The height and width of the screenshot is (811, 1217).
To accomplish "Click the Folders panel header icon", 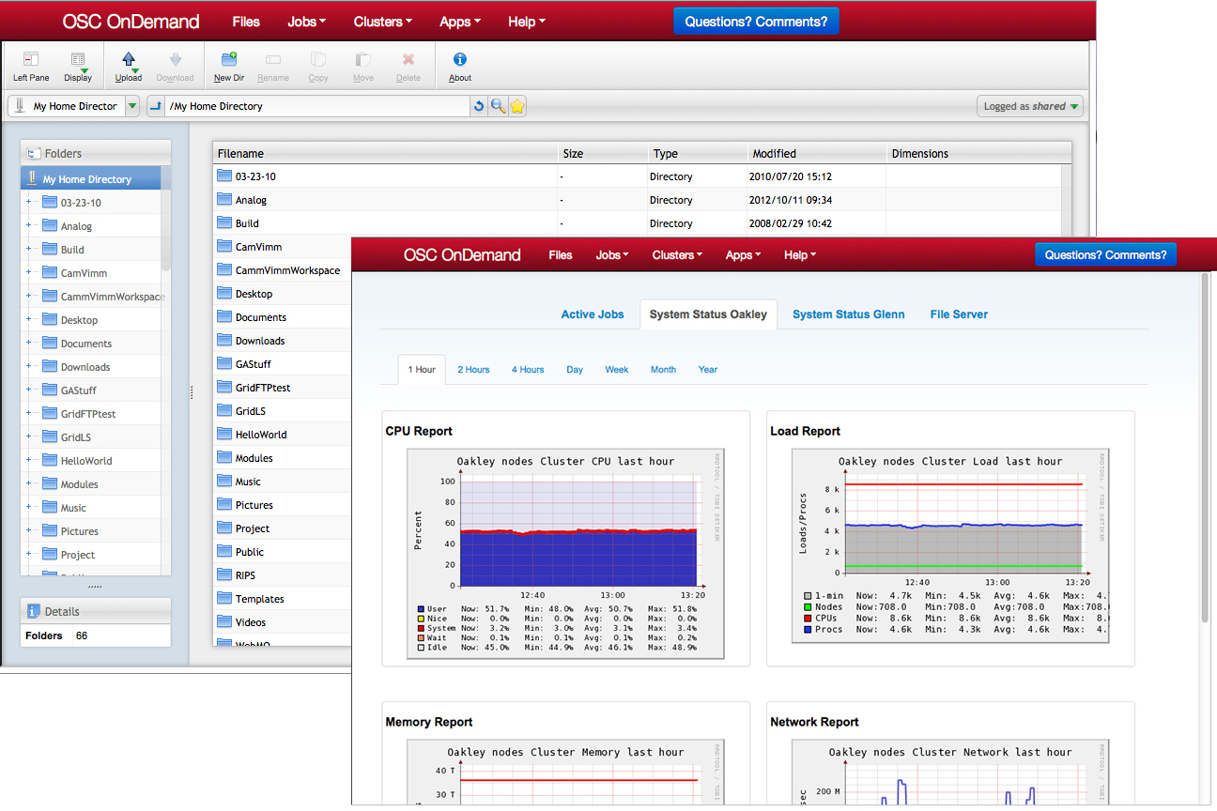I will click(33, 153).
